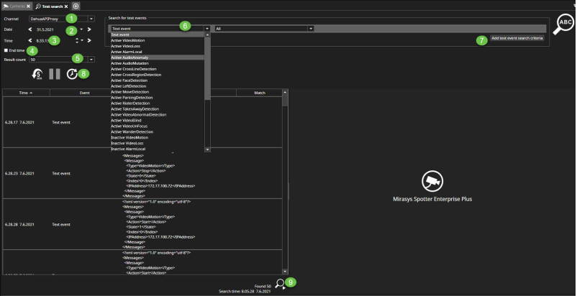Screen dimensions: 577x296
Task: Expand the Channel dropdown
Action: 91,18
